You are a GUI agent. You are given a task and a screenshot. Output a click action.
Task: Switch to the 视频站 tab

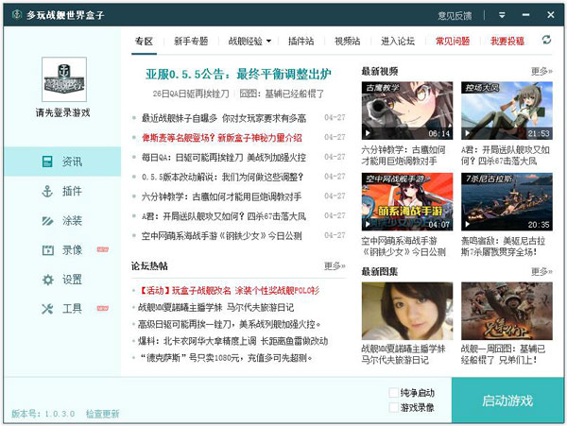coord(347,41)
